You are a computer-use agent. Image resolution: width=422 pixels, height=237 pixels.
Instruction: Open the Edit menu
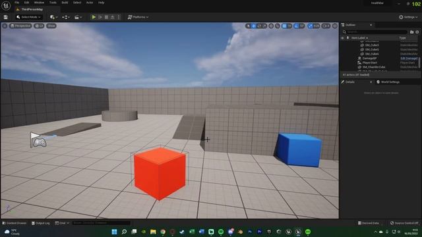coord(26,3)
